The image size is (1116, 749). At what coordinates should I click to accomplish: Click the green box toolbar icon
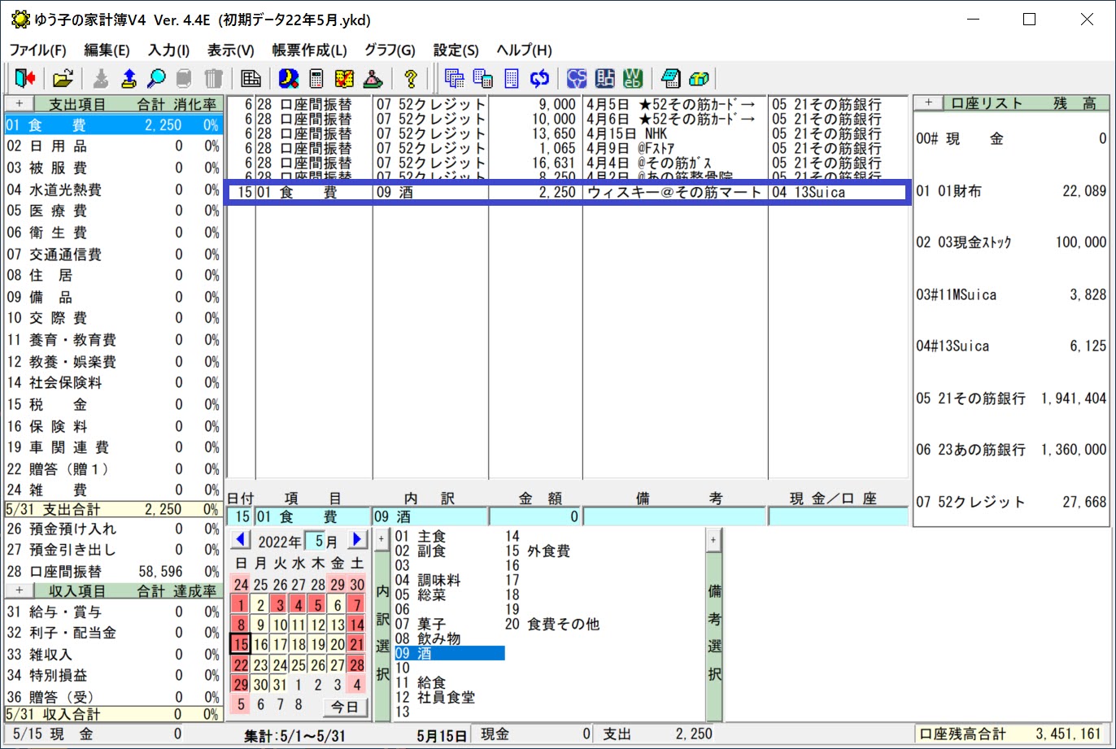click(x=699, y=79)
